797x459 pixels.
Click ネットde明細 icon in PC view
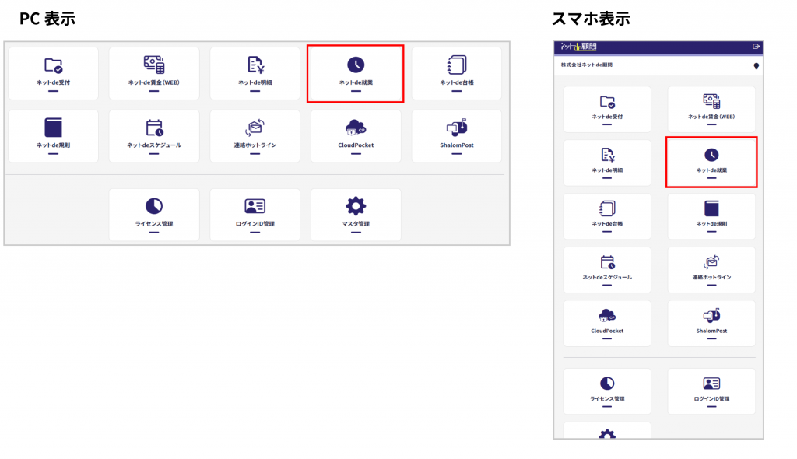(255, 65)
